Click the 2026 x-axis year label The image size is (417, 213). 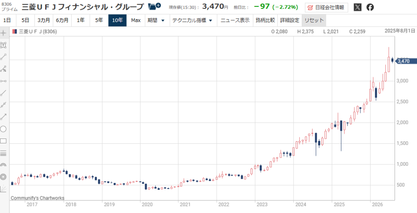click(377, 205)
